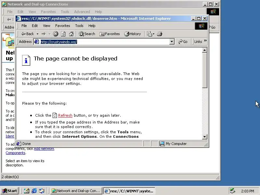This screenshot has width=260, height=195.
Task: Click the Done status bar text
Action: (27, 144)
